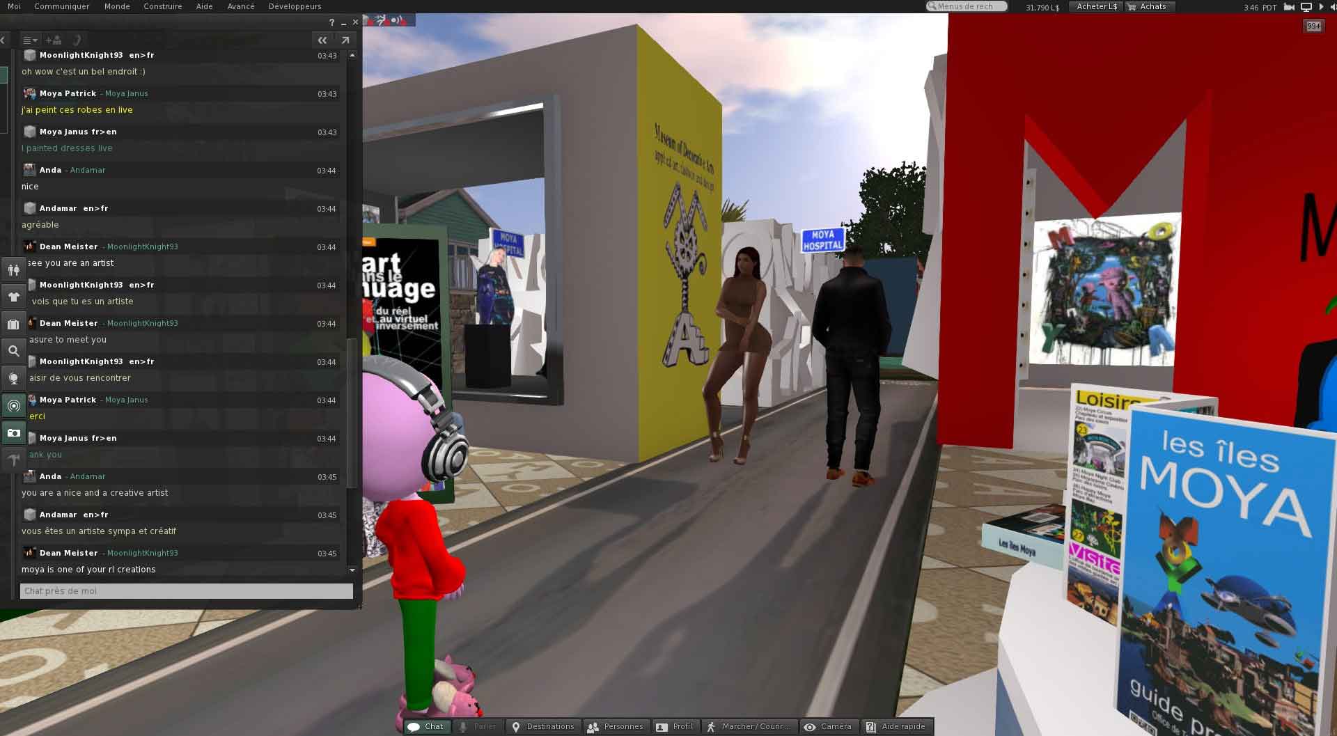This screenshot has width=1337, height=736.
Task: Open the Monde menu
Action: (117, 6)
